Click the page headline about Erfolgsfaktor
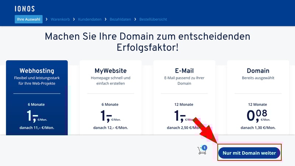 [147, 42]
